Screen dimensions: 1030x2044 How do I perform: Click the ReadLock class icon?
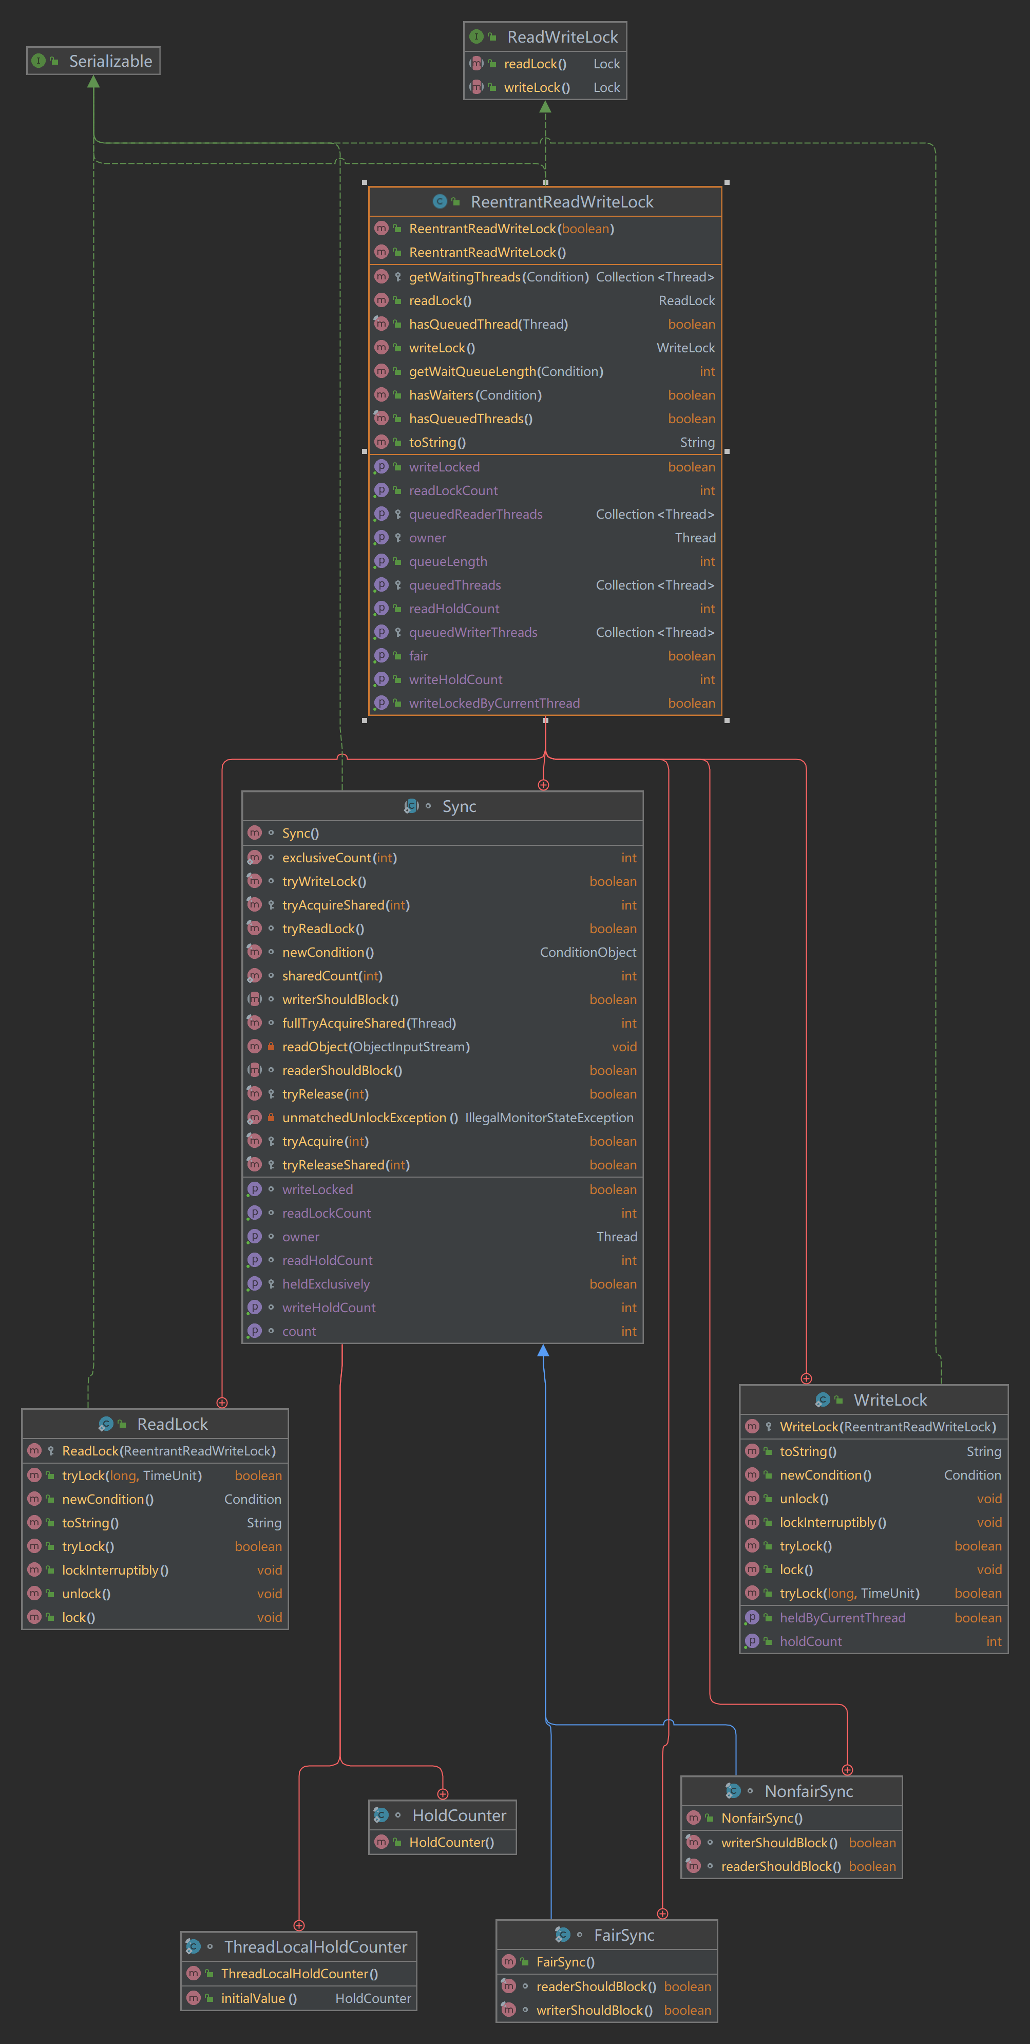[x=106, y=1424]
